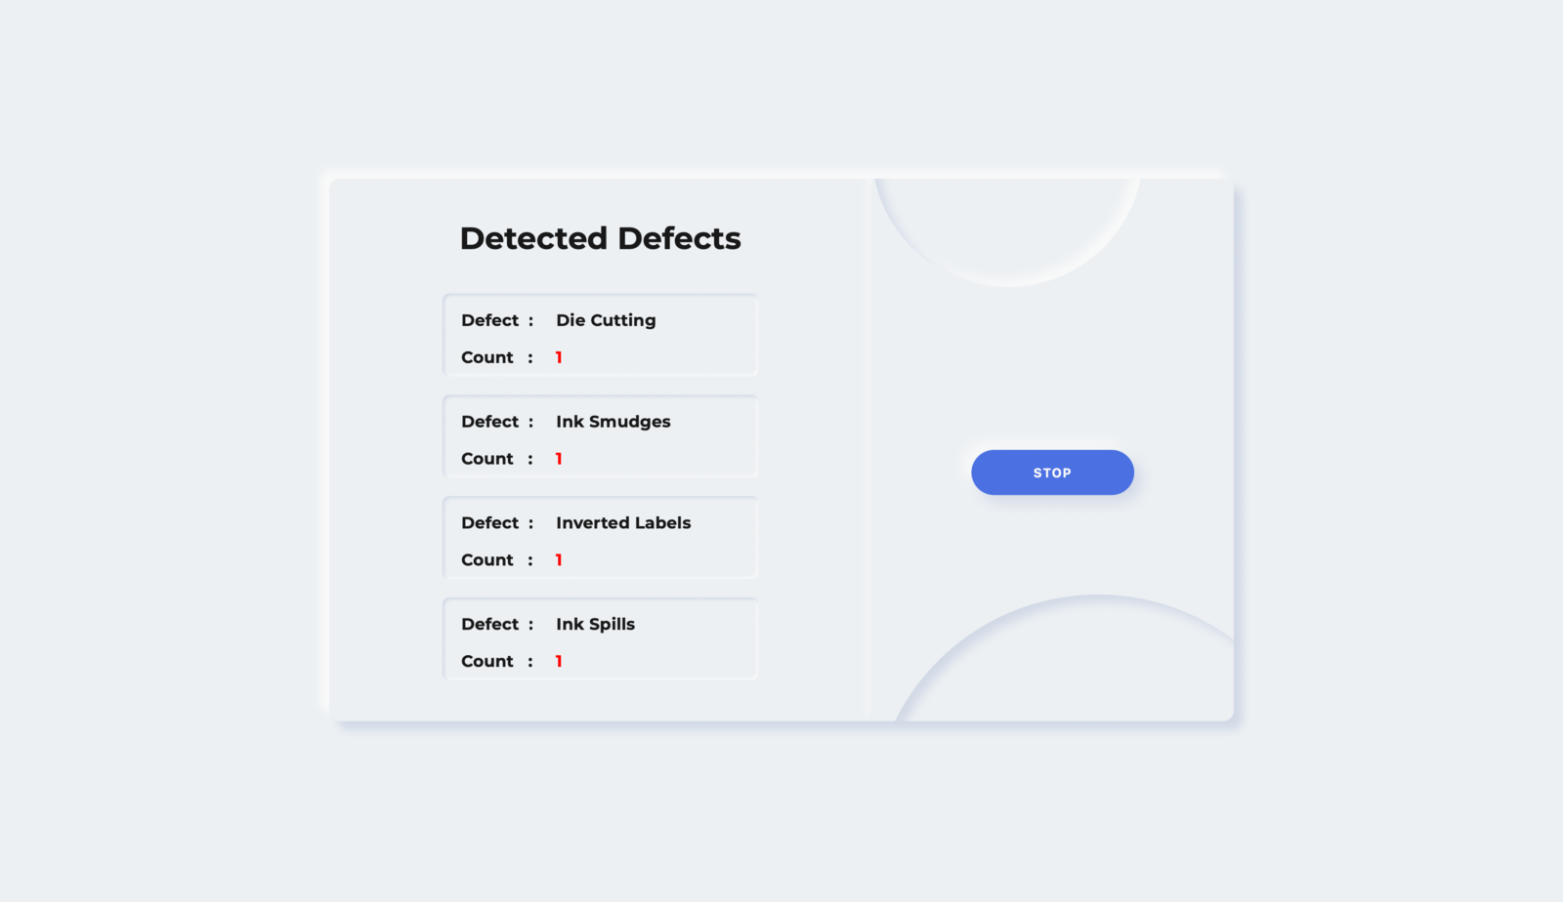
Task: Click the Detected Defects heading
Action: point(601,238)
